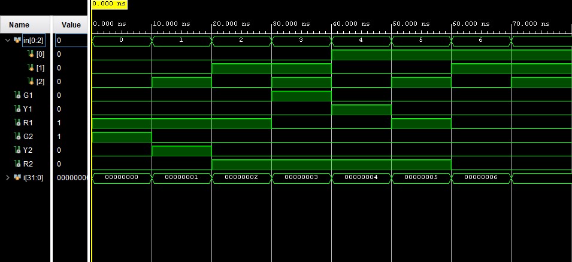Click the R1 signal icon
Screen dimensions: 572x262
click(17, 123)
